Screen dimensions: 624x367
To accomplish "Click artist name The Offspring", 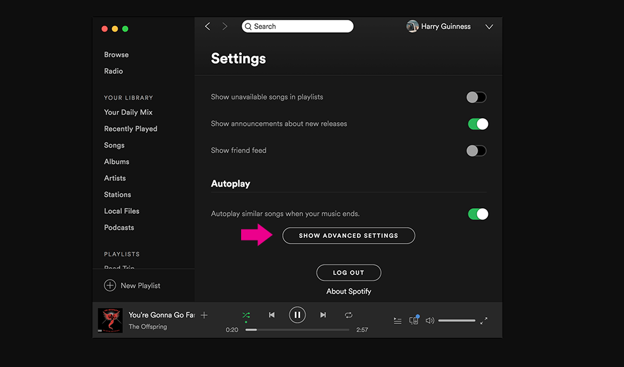I will point(147,327).
